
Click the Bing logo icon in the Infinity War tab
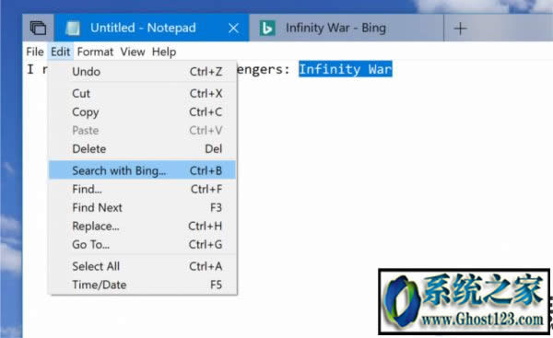point(267,28)
